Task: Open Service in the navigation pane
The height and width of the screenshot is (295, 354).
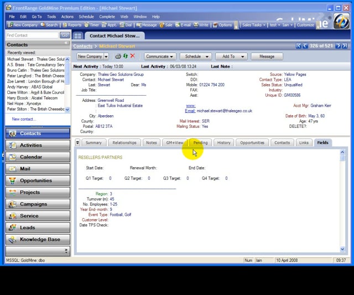Action: pyautogui.click(x=38, y=216)
